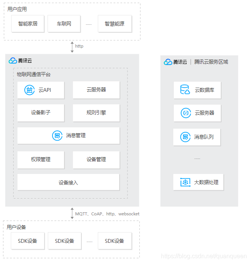
Task: Click the 云数据库 database icon
Action: (185, 90)
